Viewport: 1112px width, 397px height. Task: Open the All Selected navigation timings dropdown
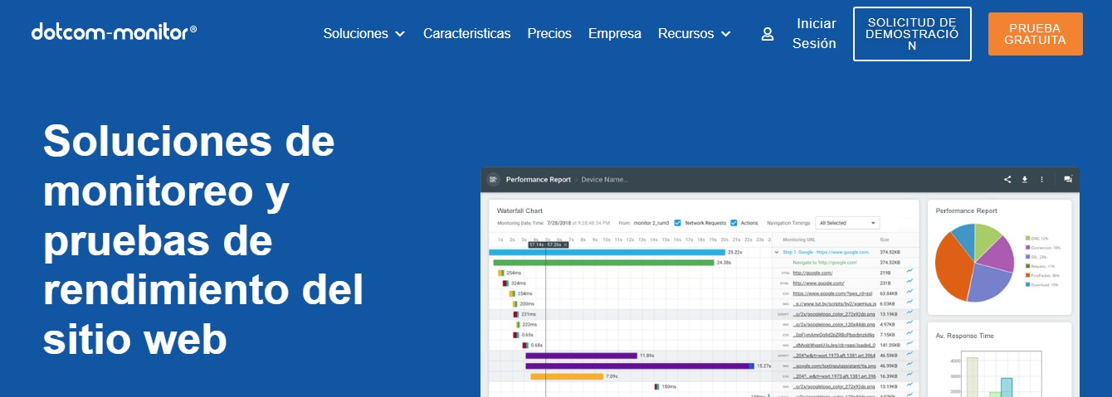click(847, 223)
